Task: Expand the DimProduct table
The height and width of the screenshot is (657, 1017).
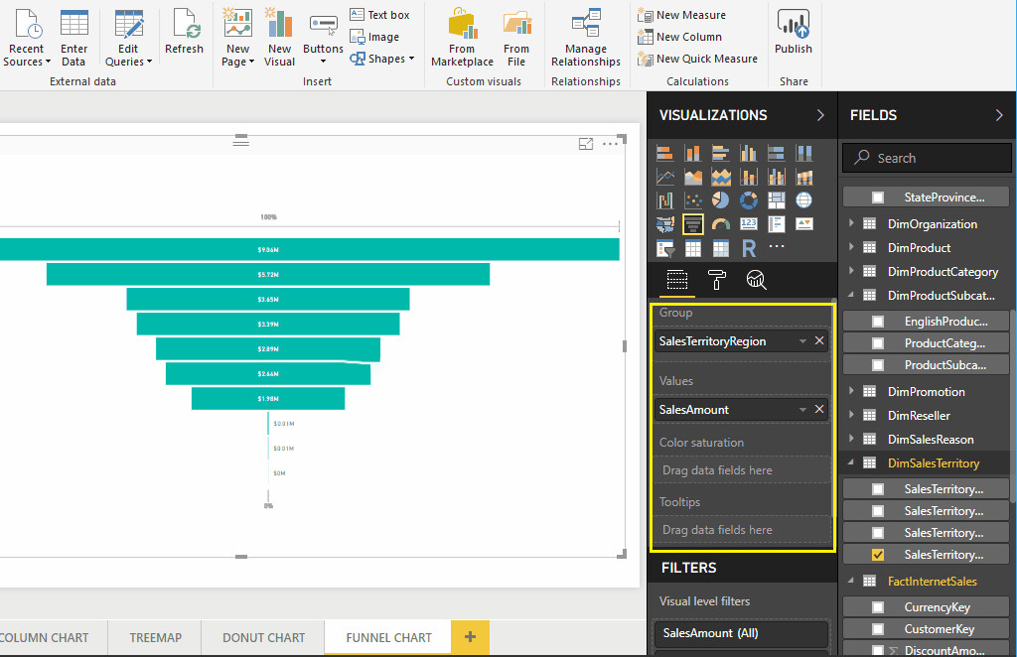Action: coord(851,248)
